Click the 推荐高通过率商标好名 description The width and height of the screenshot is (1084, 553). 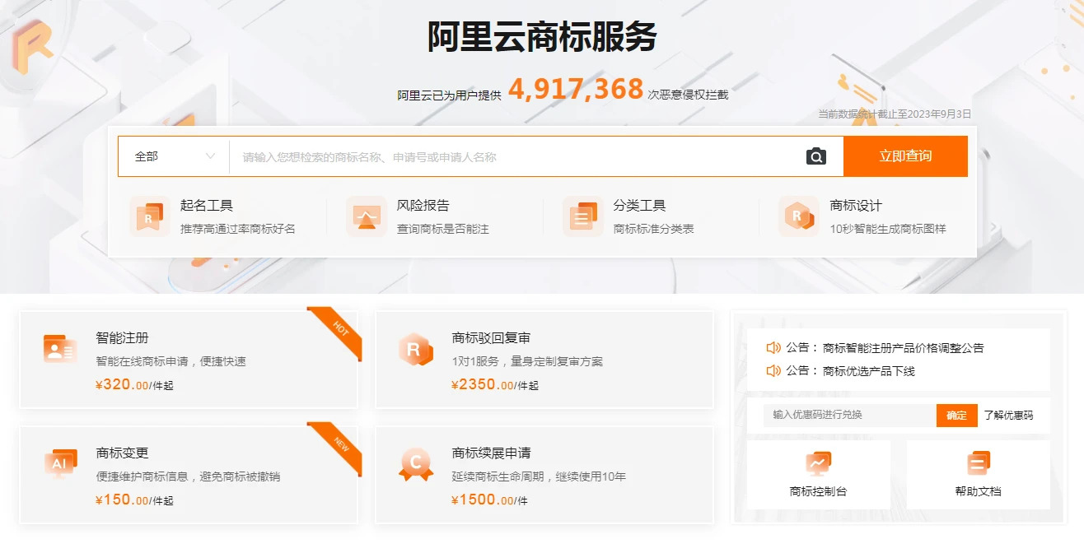(237, 229)
